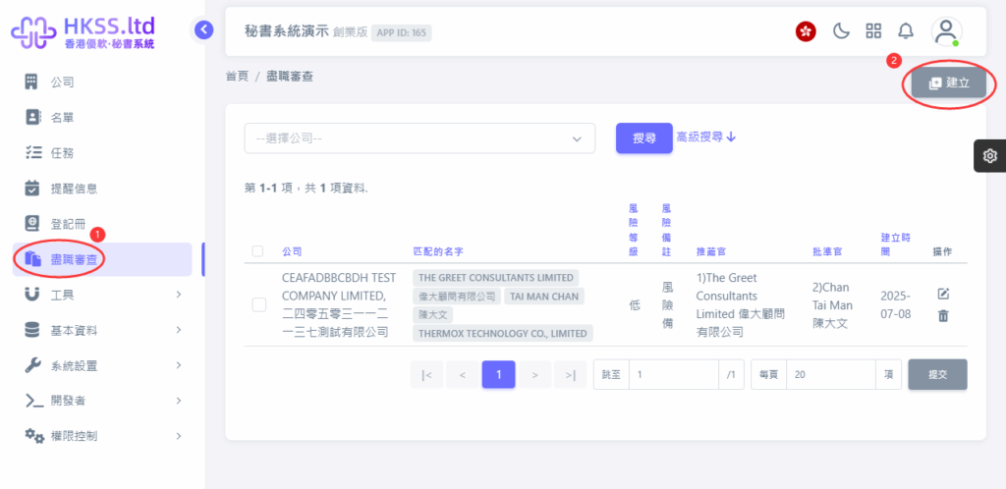Open the 選擇公司 company dropdown
Screen dimensions: 1006x489
tap(419, 138)
